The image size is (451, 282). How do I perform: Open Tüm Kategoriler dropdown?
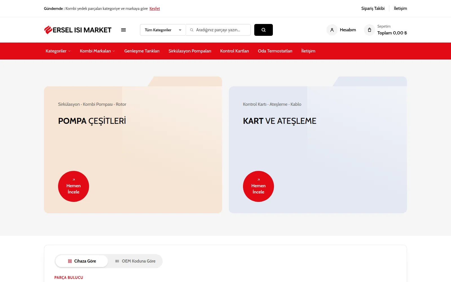pyautogui.click(x=163, y=30)
